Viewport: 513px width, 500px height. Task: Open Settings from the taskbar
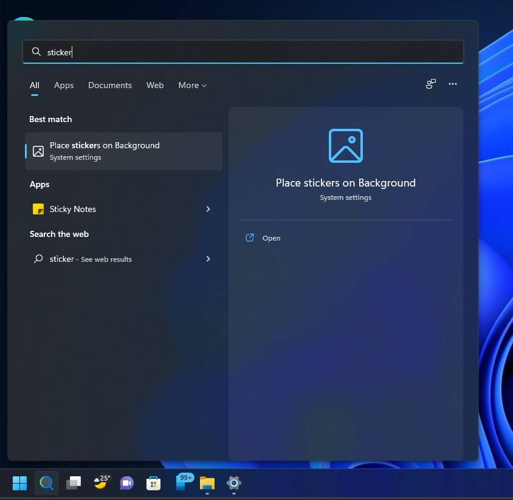coord(233,483)
